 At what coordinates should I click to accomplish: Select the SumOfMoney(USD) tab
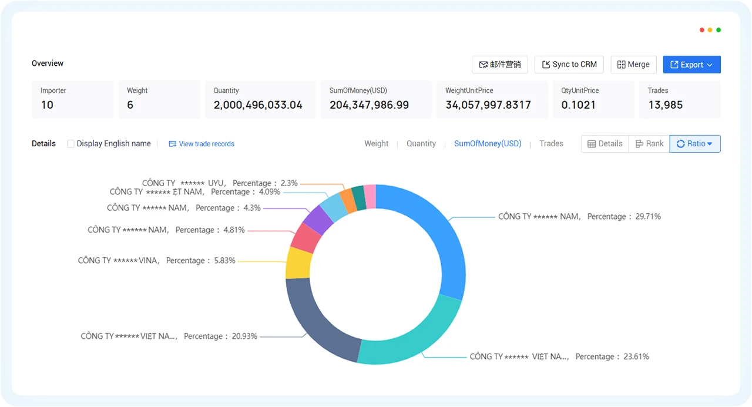488,144
